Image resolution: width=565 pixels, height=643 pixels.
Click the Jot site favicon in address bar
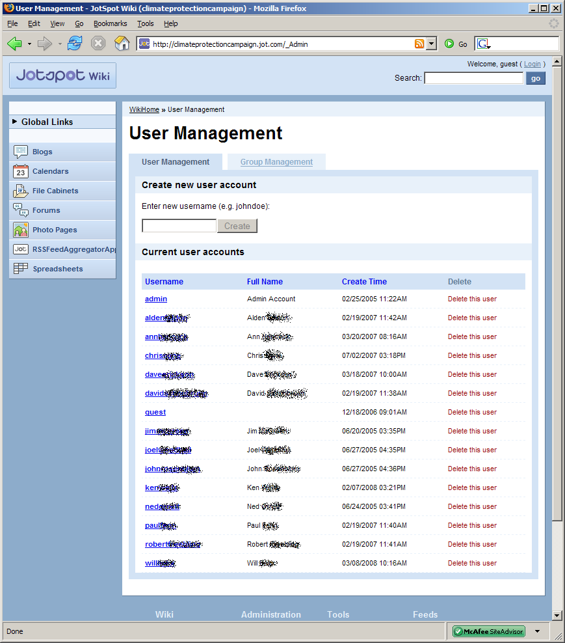(144, 44)
